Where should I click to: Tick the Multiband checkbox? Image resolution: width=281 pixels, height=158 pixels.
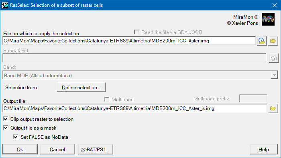[107, 99]
